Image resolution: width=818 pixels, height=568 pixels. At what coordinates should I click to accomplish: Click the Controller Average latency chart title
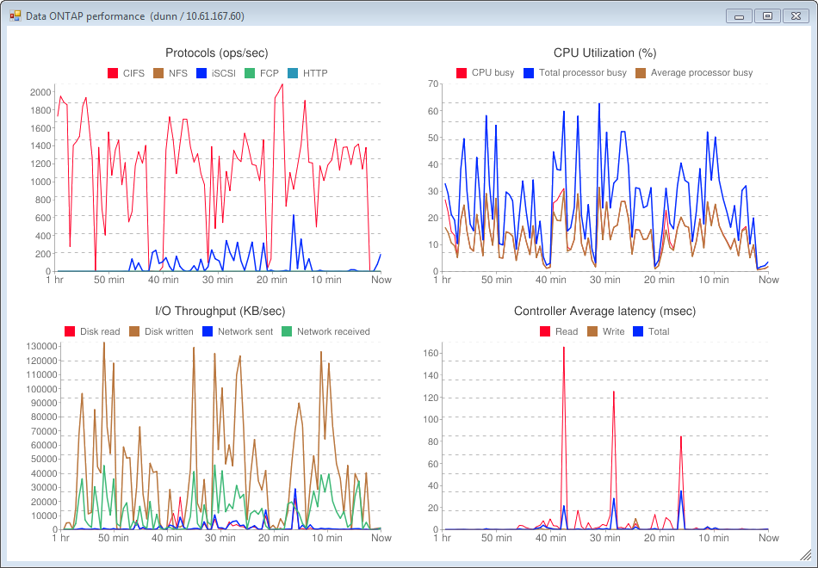[604, 312]
